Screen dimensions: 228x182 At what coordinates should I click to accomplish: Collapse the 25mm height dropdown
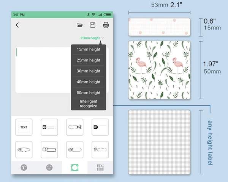pos(92,38)
